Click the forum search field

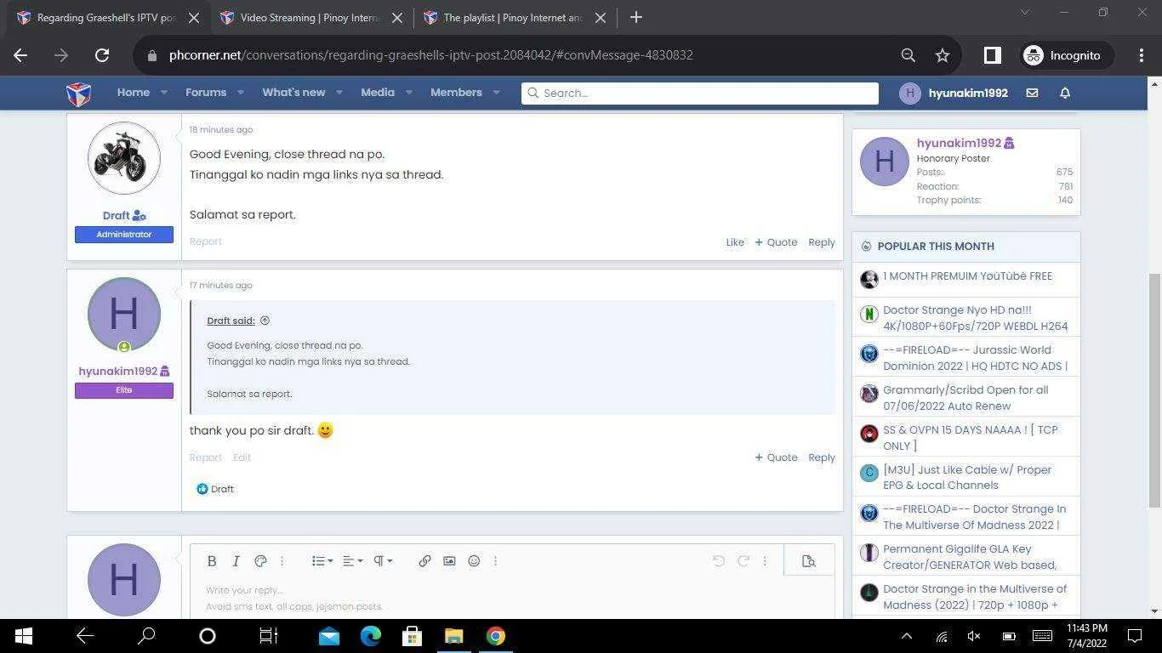pyautogui.click(x=700, y=93)
